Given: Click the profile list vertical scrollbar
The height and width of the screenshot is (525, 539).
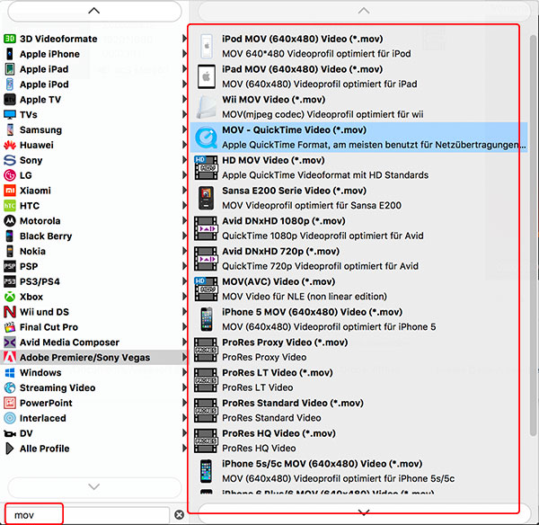Looking at the screenshot, I should (533, 235).
